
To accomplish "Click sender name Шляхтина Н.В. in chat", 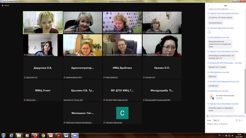I will click(x=215, y=91).
